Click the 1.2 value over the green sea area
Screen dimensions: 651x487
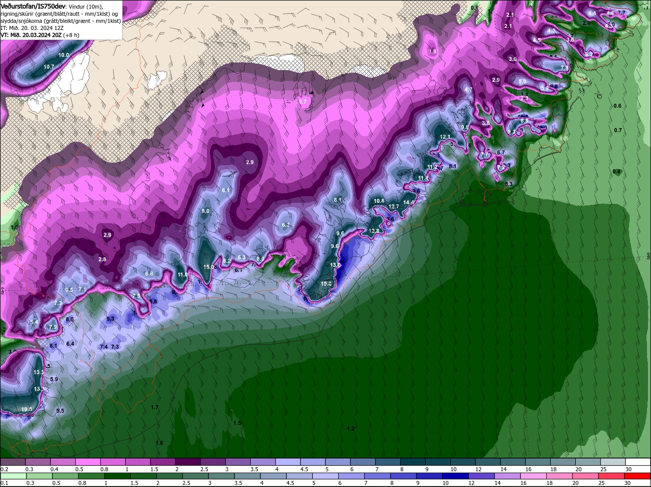point(350,429)
